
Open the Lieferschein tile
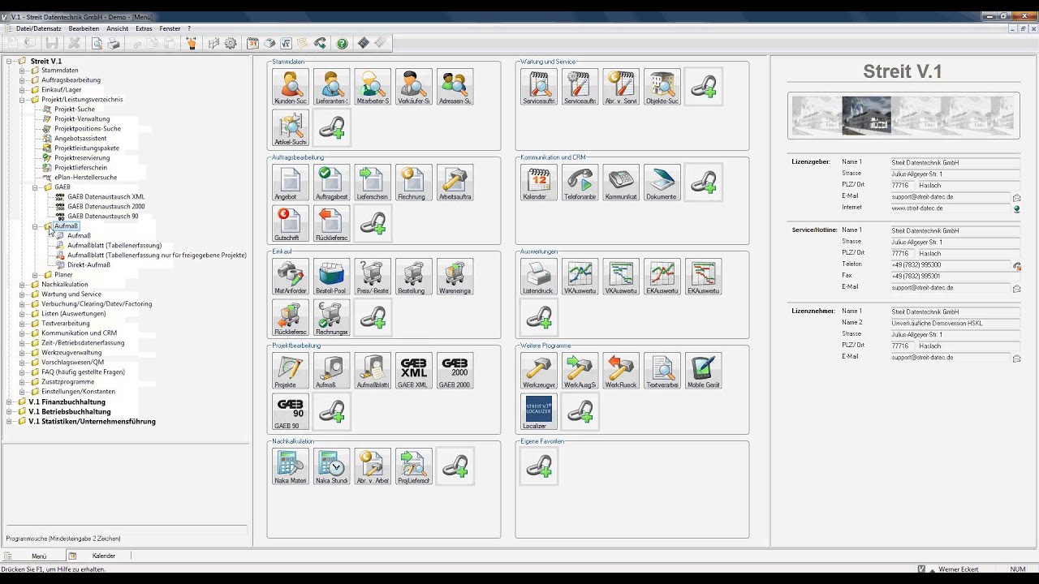[373, 182]
